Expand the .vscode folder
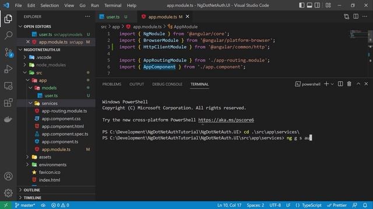373x209 pixels. [24, 57]
